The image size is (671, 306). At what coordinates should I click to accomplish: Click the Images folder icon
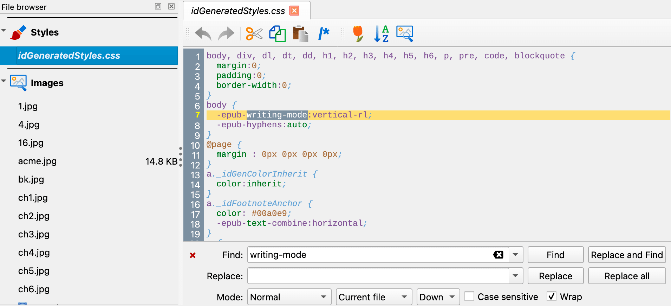[x=18, y=83]
